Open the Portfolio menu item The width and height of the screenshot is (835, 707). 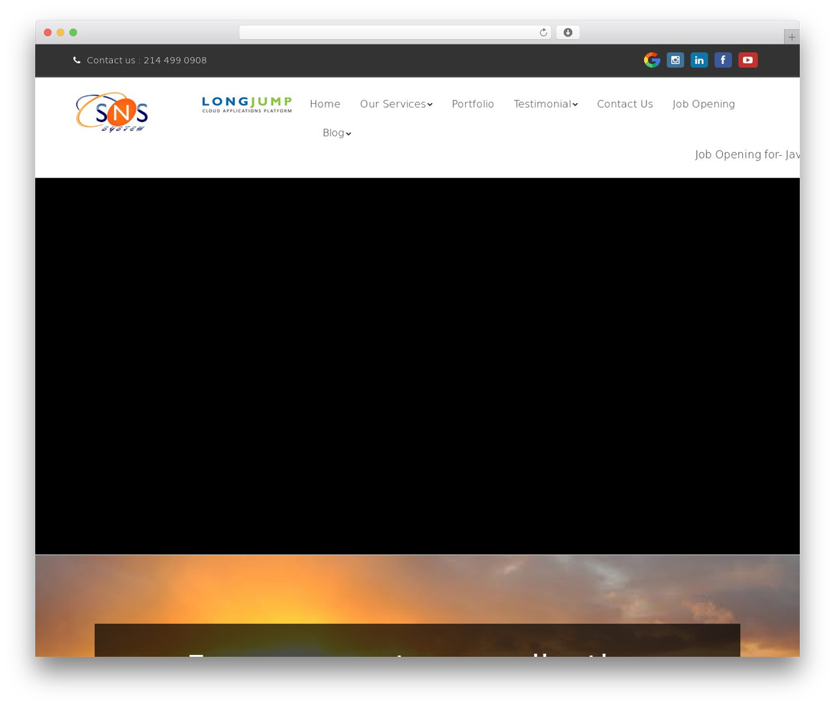473,104
